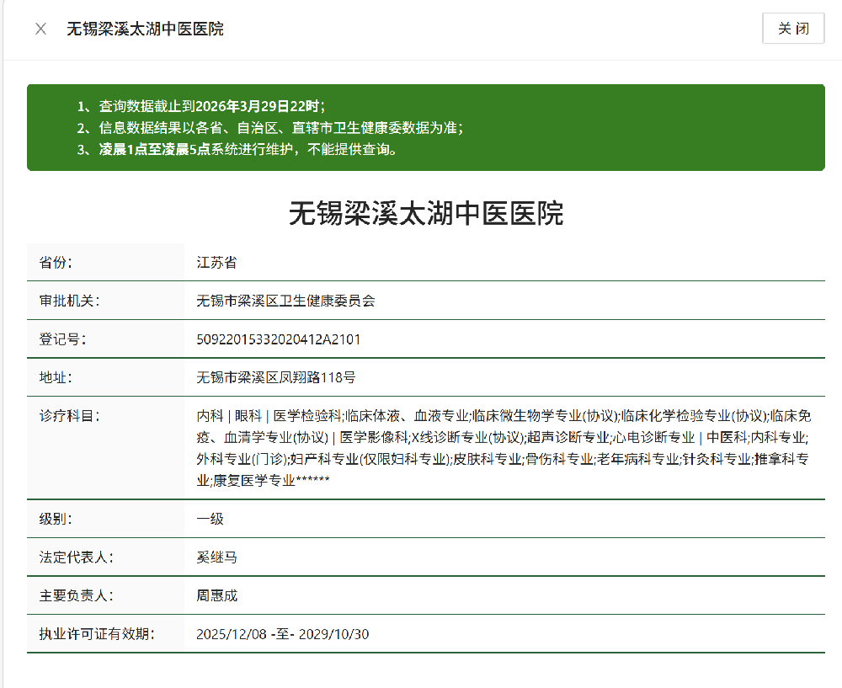Click notice line 凌晨1点至凌晨5点系统进行维护
This screenshot has width=842, height=688.
(248, 149)
